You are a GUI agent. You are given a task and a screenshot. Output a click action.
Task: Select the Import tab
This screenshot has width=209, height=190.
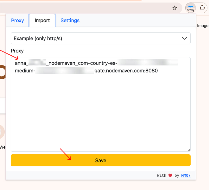coord(42,21)
